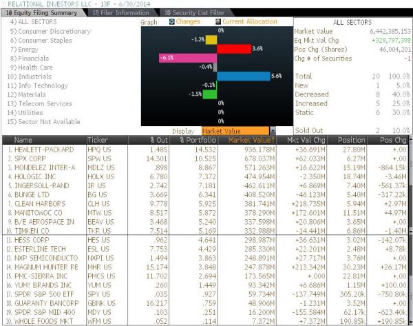Open the Filer Information tab
The height and width of the screenshot is (326, 413).
[121, 12]
